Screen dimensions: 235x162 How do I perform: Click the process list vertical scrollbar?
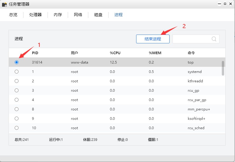pos(223,68)
